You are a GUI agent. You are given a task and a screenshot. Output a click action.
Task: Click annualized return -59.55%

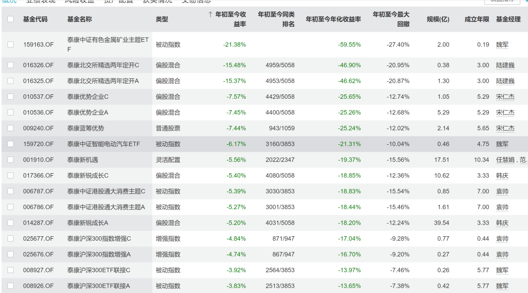click(x=349, y=45)
